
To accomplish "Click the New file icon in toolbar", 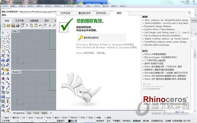I will (x=4, y=26).
